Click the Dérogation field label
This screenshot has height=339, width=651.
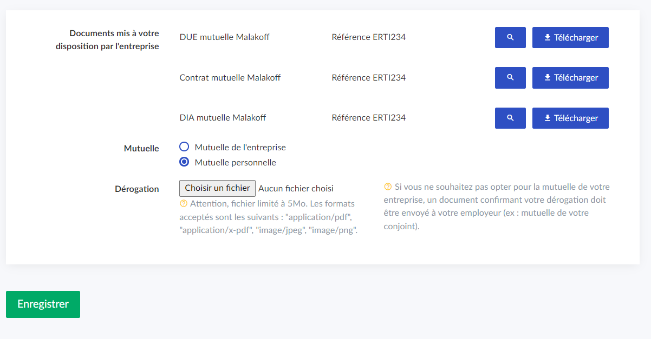pos(137,189)
